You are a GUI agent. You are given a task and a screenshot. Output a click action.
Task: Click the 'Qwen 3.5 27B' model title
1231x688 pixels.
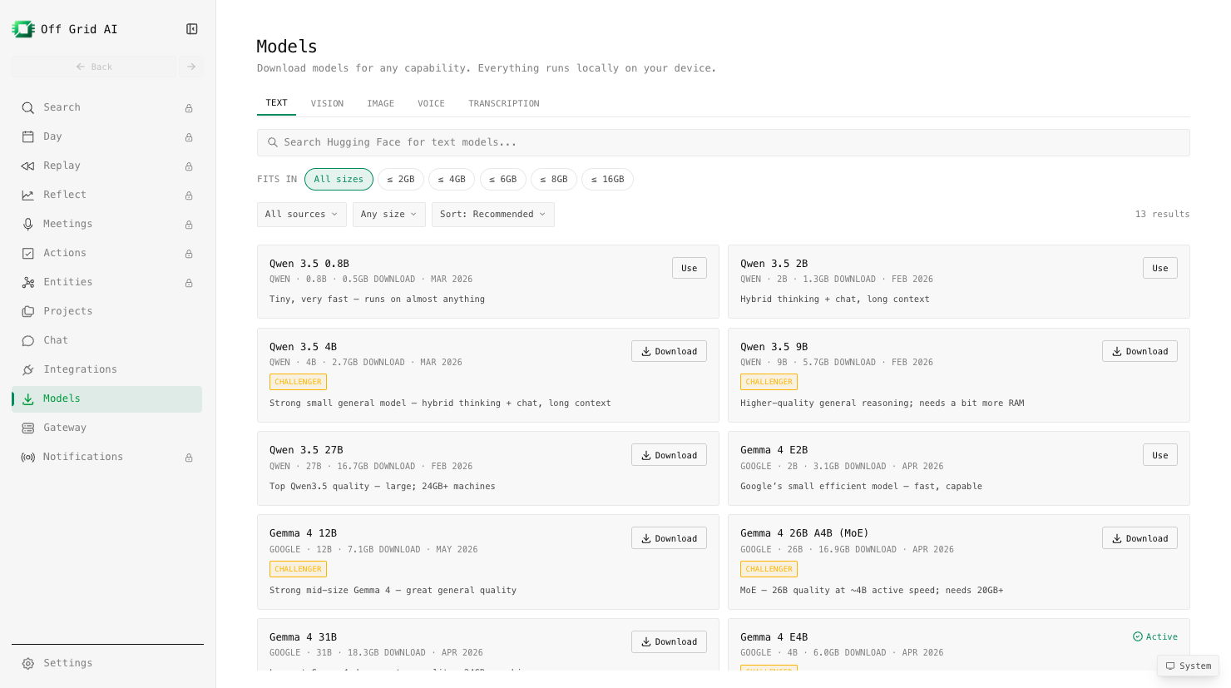click(x=306, y=450)
